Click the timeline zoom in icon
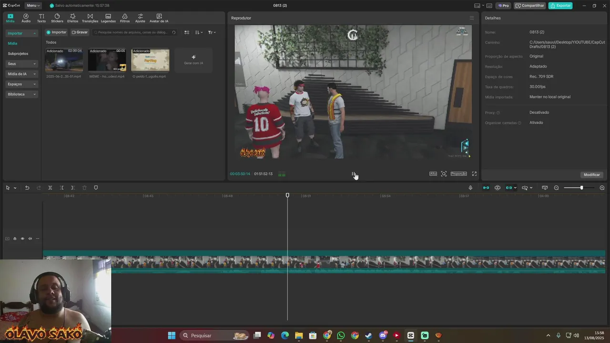Image resolution: width=610 pixels, height=343 pixels. (x=602, y=188)
